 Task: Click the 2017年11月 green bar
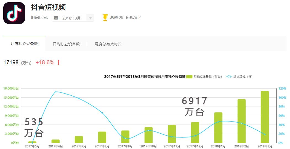point(172,134)
